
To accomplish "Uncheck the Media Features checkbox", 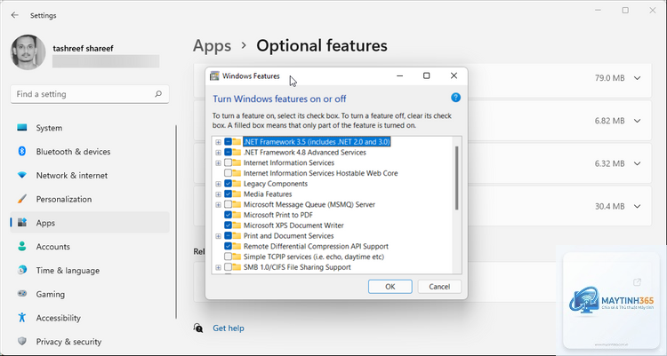I will [228, 194].
